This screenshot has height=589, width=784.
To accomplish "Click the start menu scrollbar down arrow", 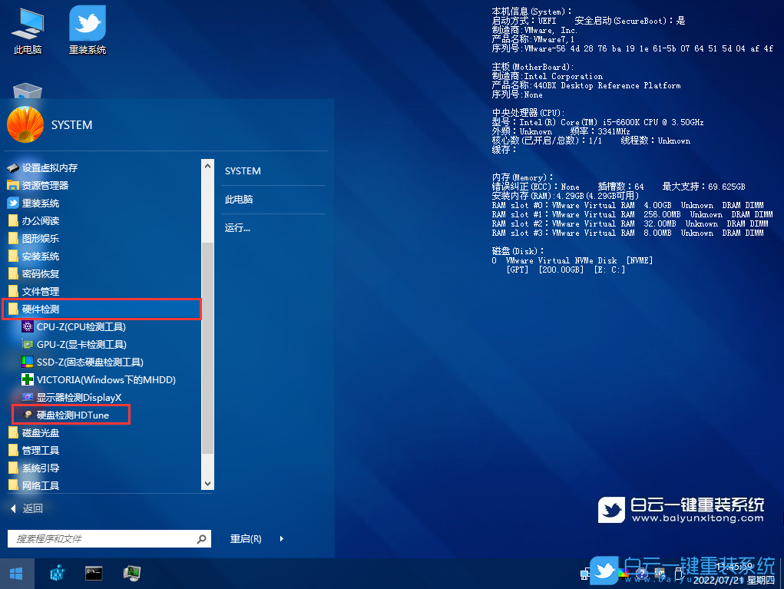I will (207, 484).
